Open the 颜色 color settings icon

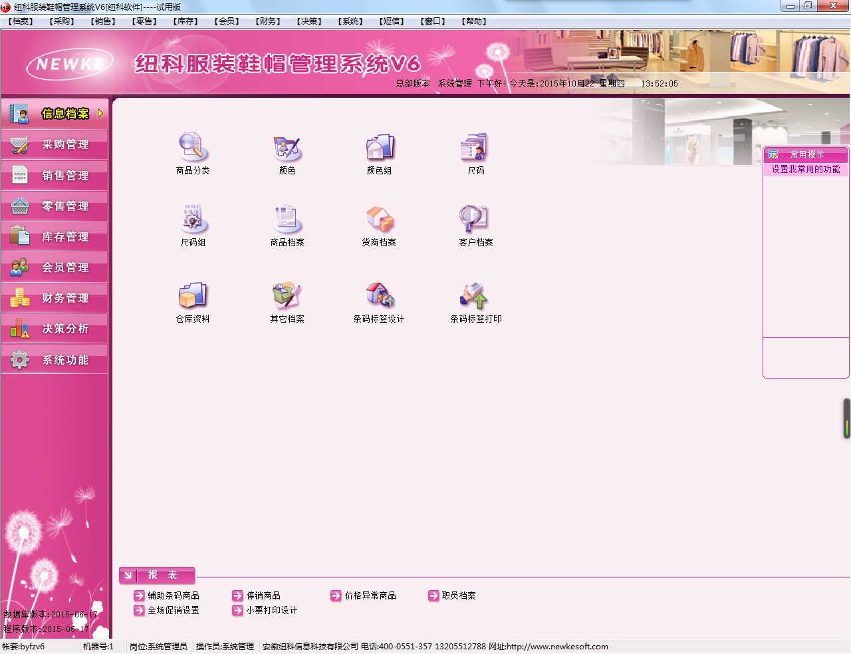[x=287, y=148]
